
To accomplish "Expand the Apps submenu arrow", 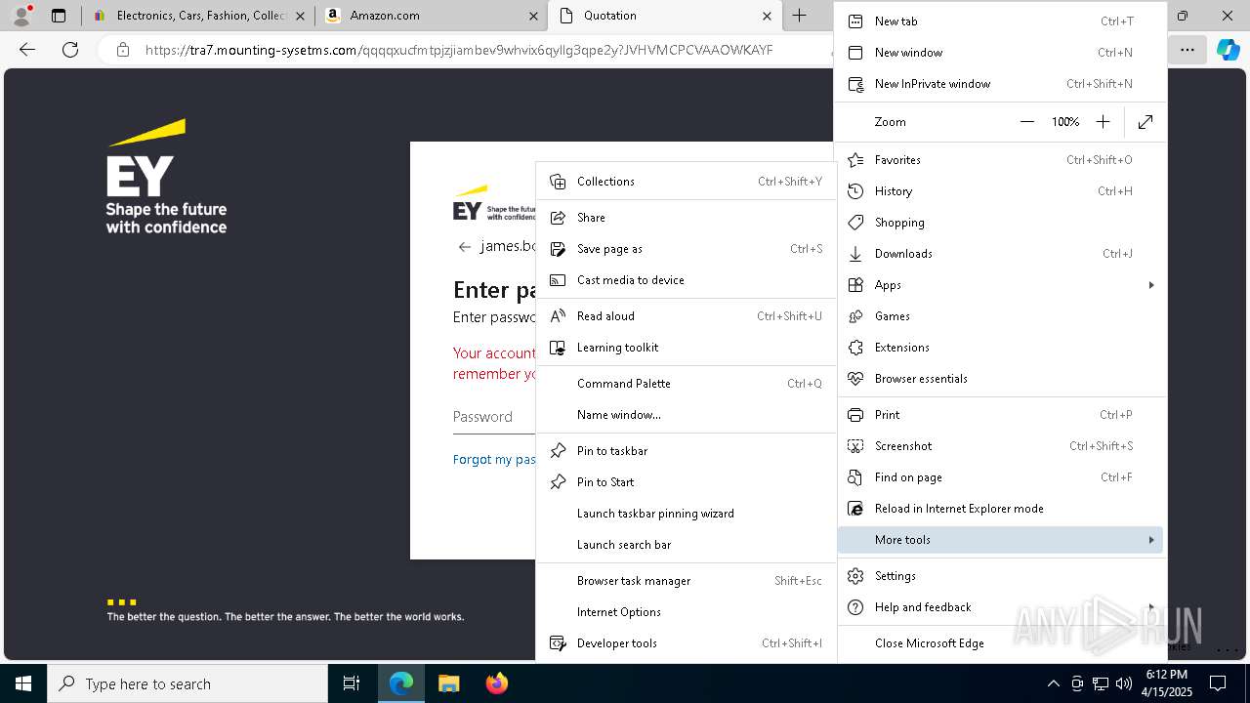I will click(1151, 284).
